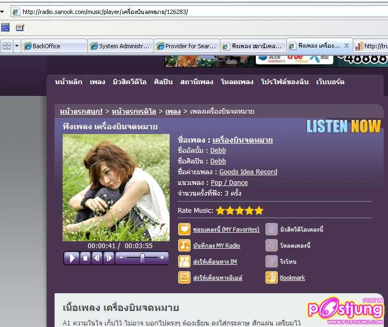Rate the song with the fifth star

(x=259, y=211)
